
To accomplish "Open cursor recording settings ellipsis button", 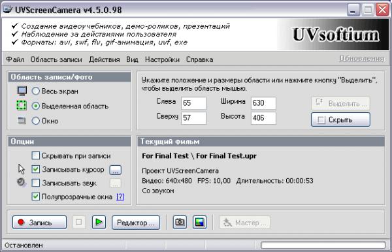I will point(115,170).
